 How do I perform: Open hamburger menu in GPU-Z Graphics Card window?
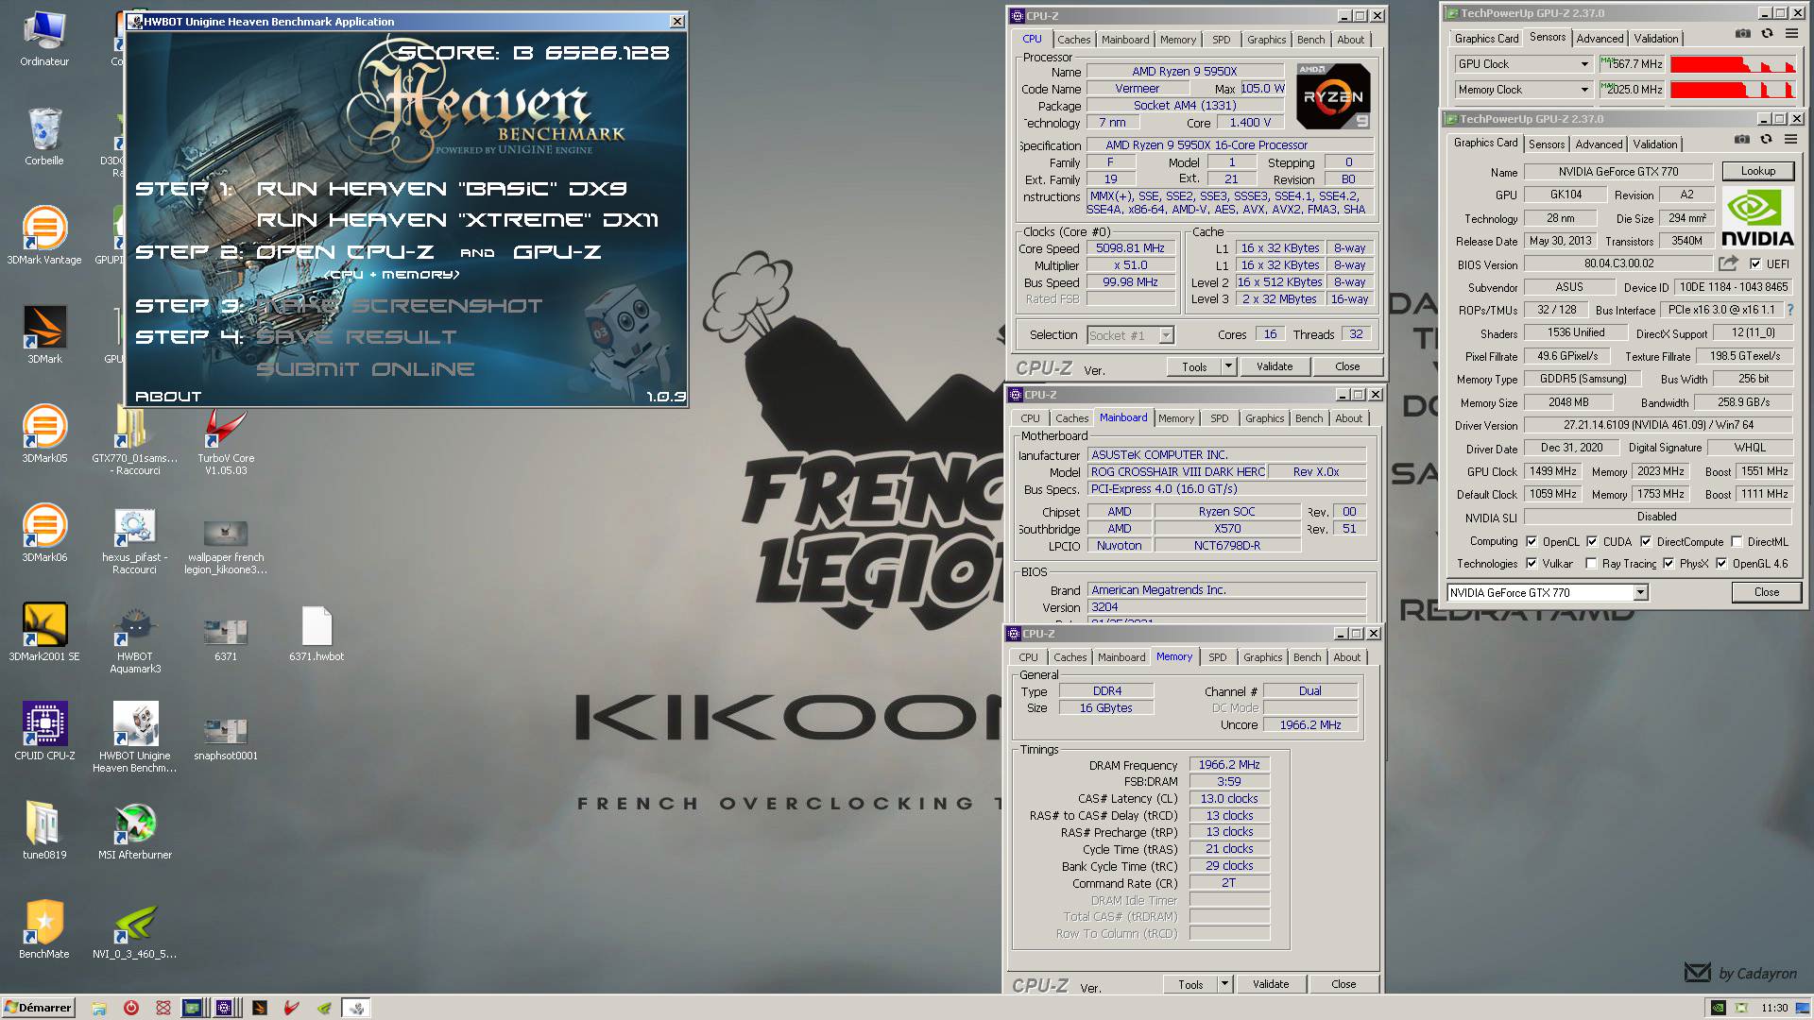pyautogui.click(x=1791, y=140)
